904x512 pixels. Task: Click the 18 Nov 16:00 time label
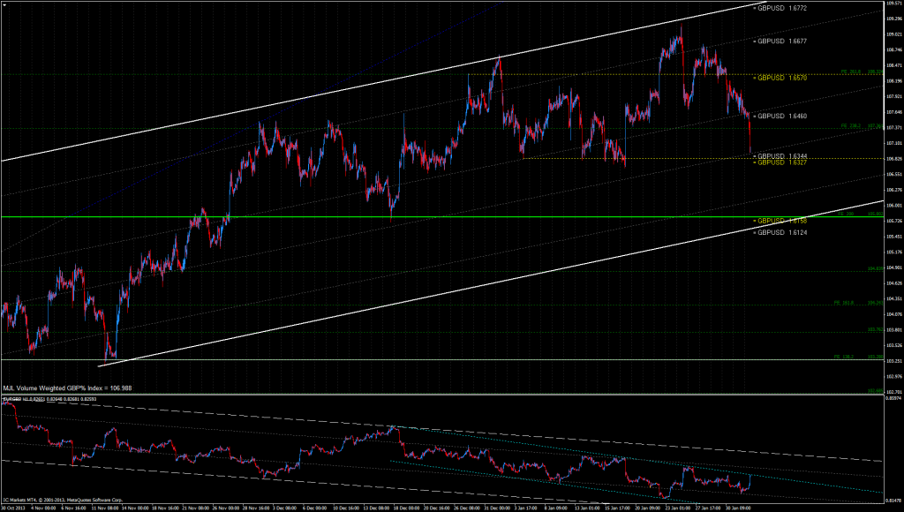click(x=166, y=508)
